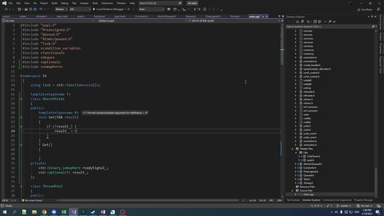The height and width of the screenshot is (216, 384).
Task: Open the Auto dropdown in toolbar
Action: (x=151, y=10)
